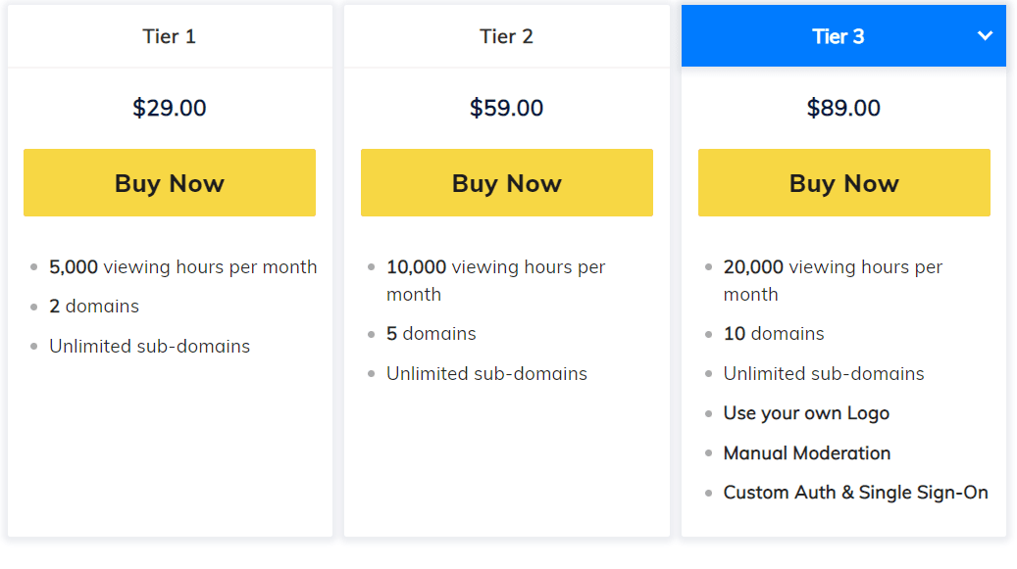
Task: Click the $29.00 price label
Action: tap(169, 108)
